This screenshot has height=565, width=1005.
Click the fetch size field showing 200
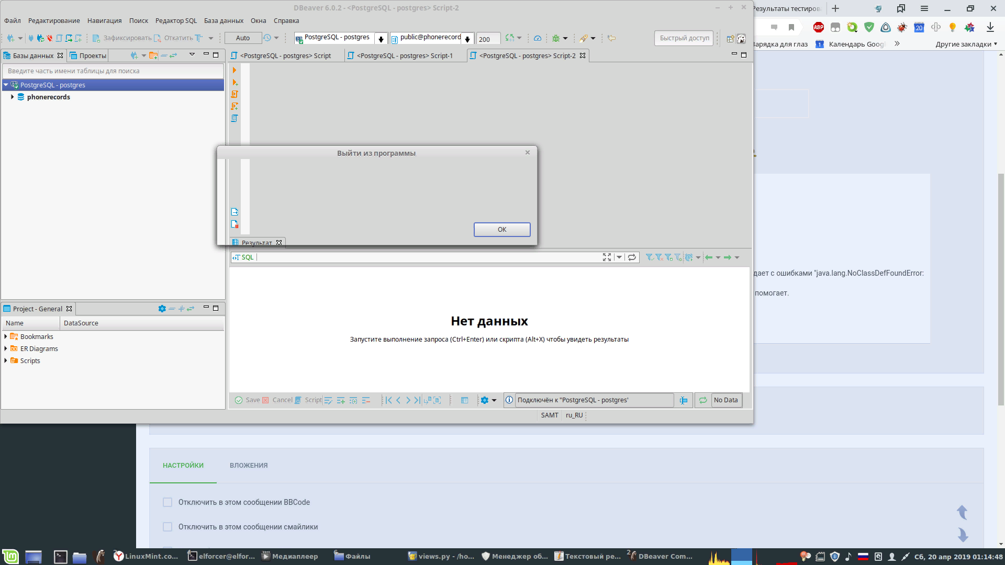click(487, 39)
